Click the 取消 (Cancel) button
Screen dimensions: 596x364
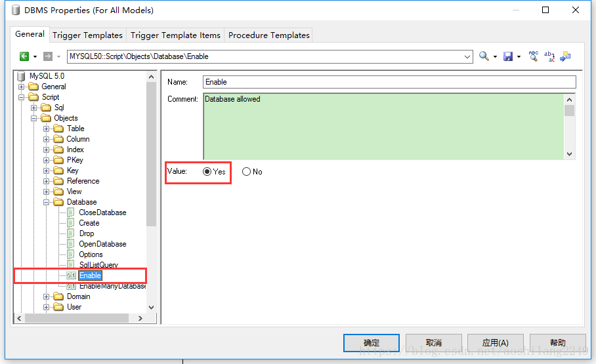pyautogui.click(x=434, y=343)
